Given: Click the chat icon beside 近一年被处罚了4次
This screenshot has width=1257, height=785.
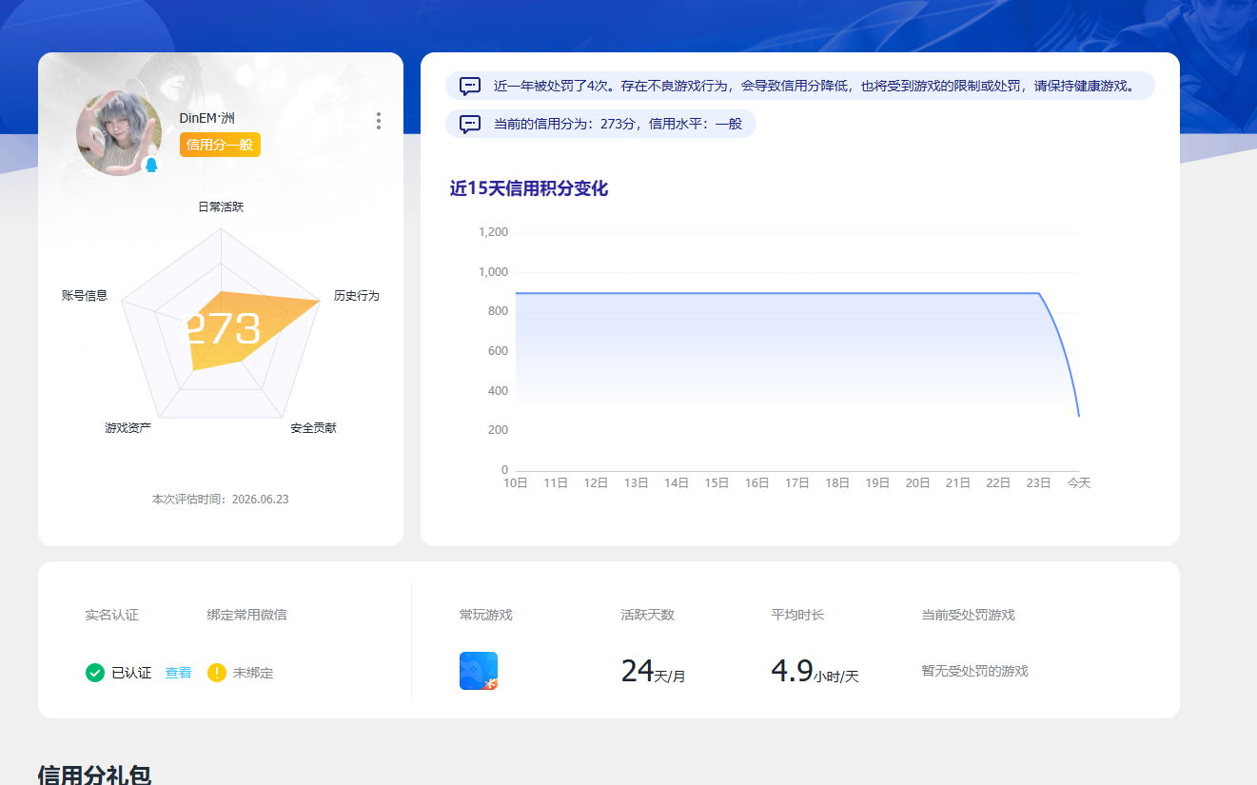Looking at the screenshot, I should pyautogui.click(x=470, y=86).
